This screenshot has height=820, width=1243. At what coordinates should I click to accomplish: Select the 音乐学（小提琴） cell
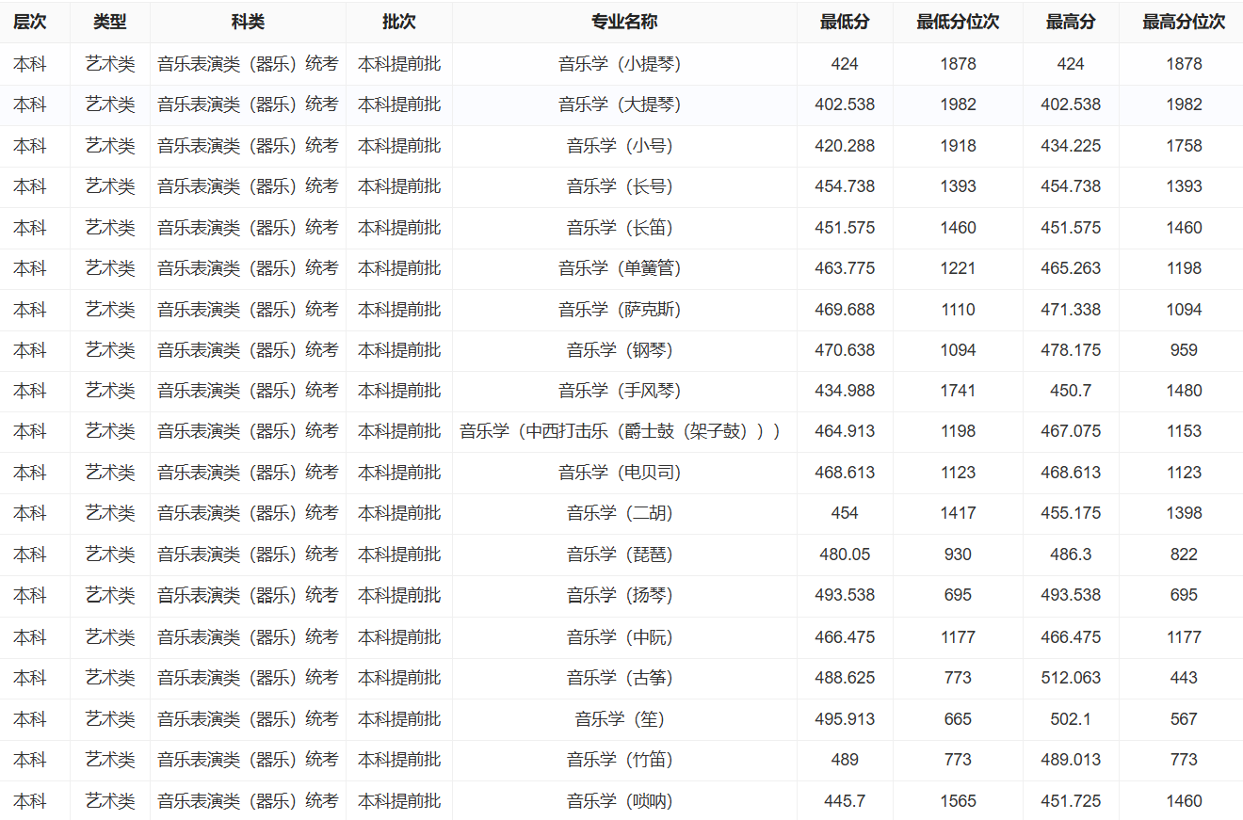click(624, 64)
